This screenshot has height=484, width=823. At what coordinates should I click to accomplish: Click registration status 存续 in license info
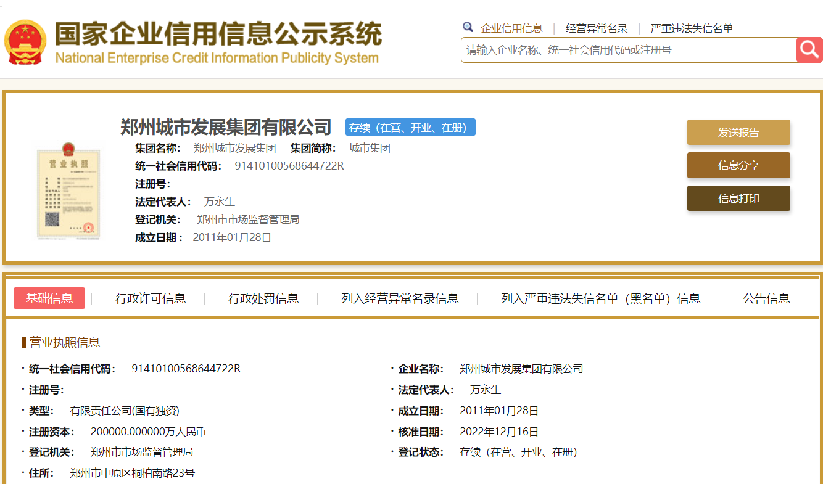[x=518, y=452]
